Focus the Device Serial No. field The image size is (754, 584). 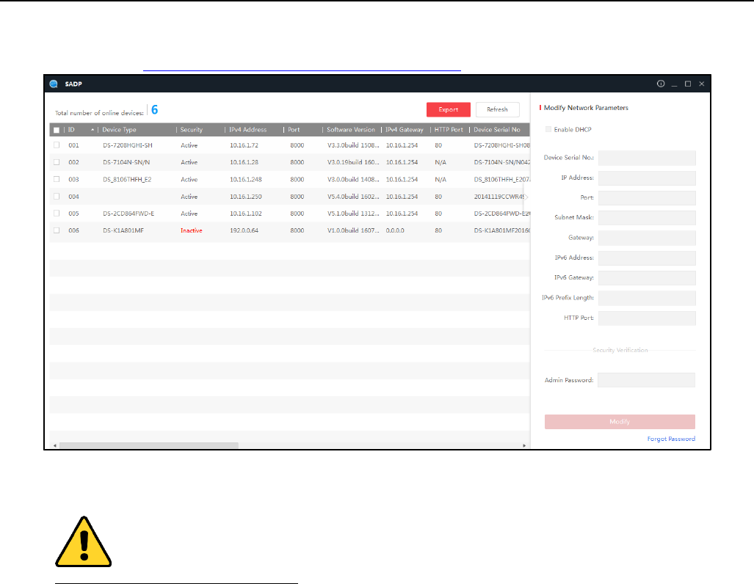pos(647,158)
